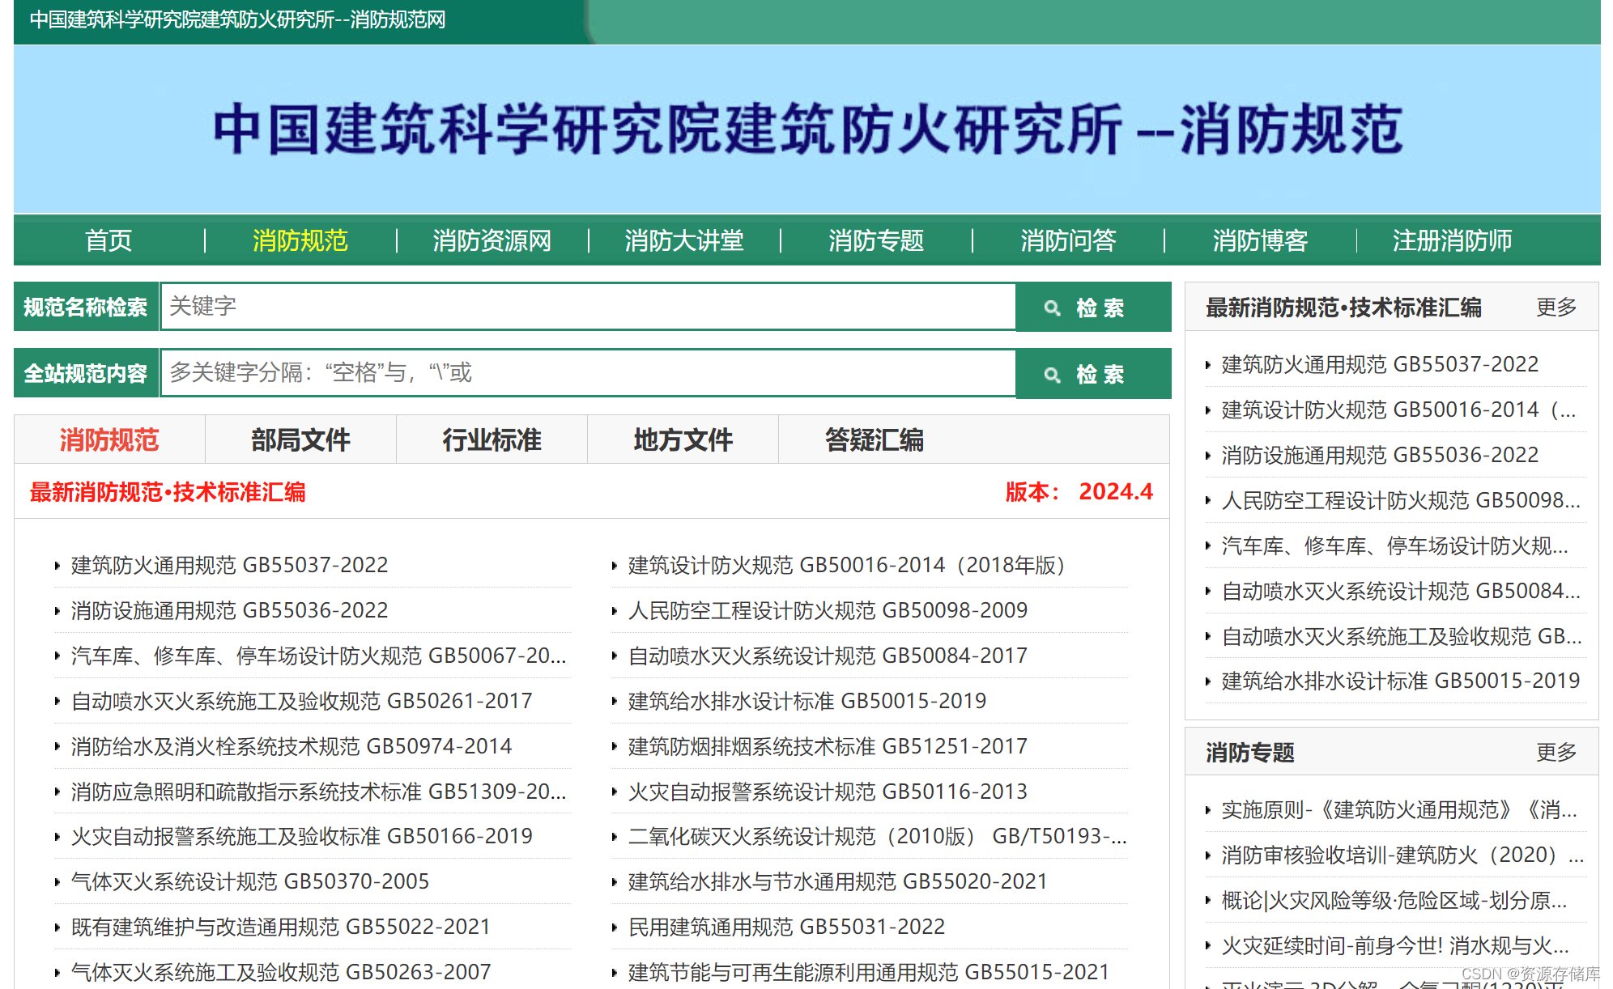Switch to the 部局文件 tab
The width and height of the screenshot is (1613, 989).
[x=300, y=439]
